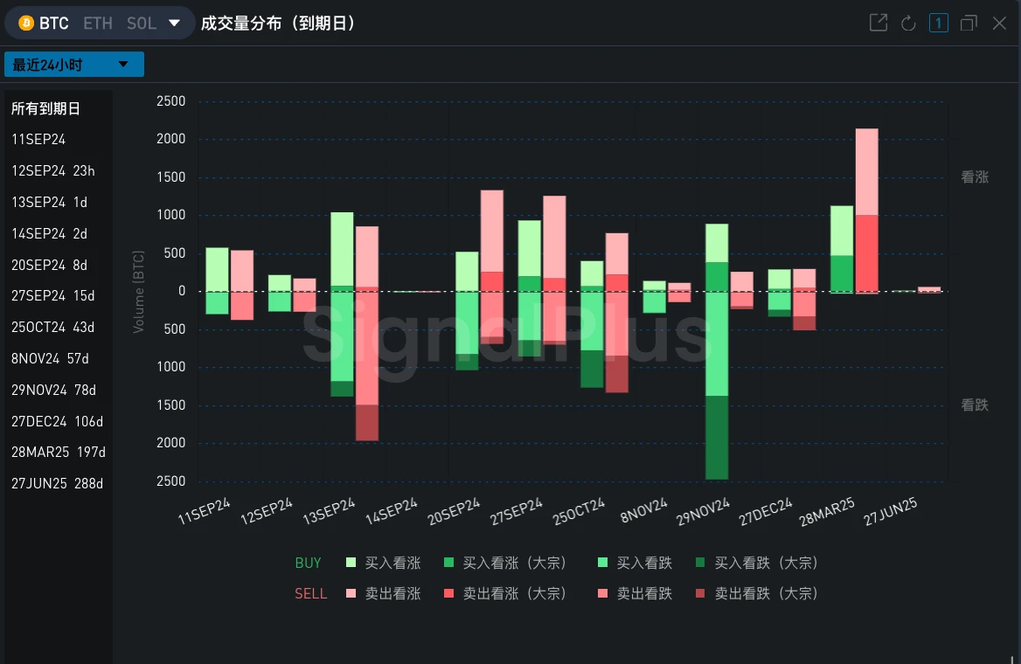Click the 卖出看涨（大宗） legend color swatch
The image size is (1021, 664).
[x=449, y=594]
